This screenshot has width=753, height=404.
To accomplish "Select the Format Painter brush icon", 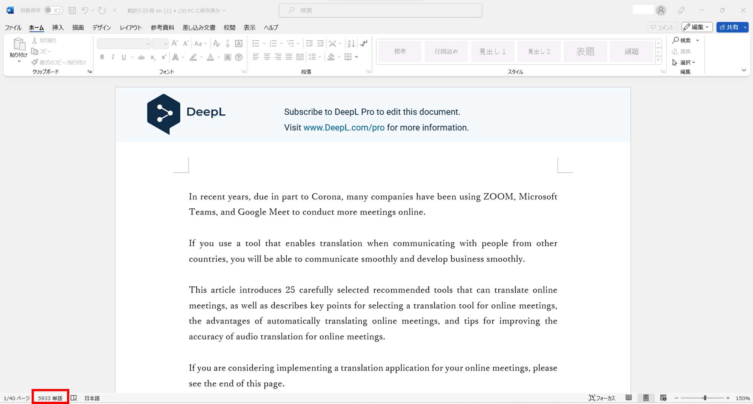I will click(x=35, y=62).
